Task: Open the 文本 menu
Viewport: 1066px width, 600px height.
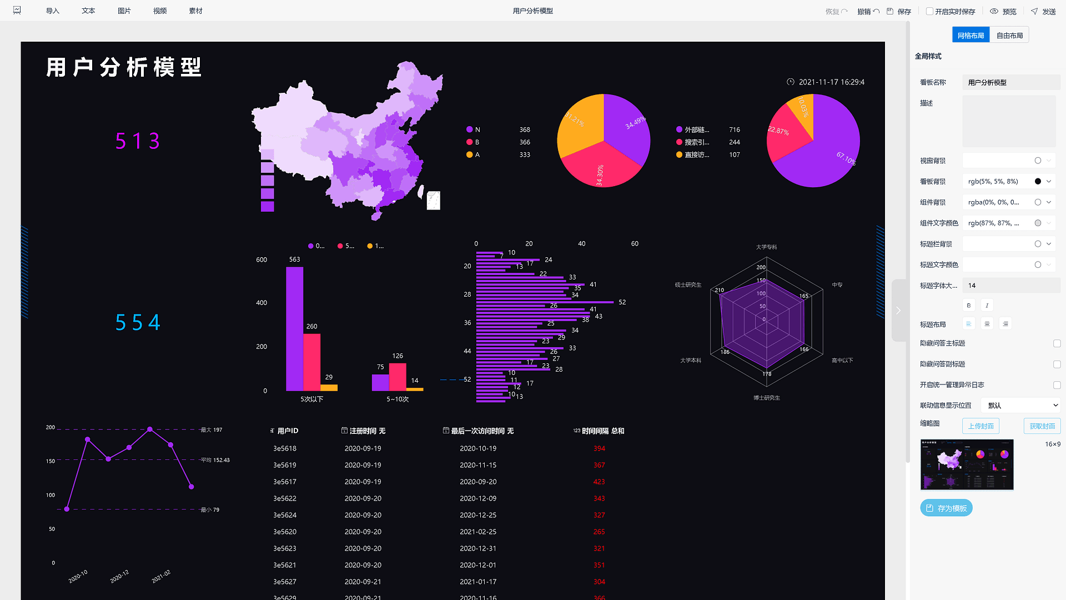Action: click(88, 11)
